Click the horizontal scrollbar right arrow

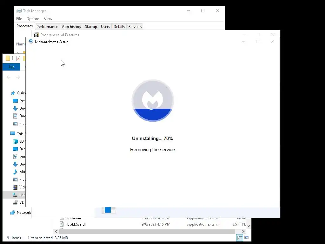pos(243,231)
